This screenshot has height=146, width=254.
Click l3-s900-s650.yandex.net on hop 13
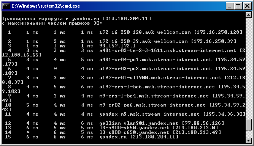(x=134, y=128)
